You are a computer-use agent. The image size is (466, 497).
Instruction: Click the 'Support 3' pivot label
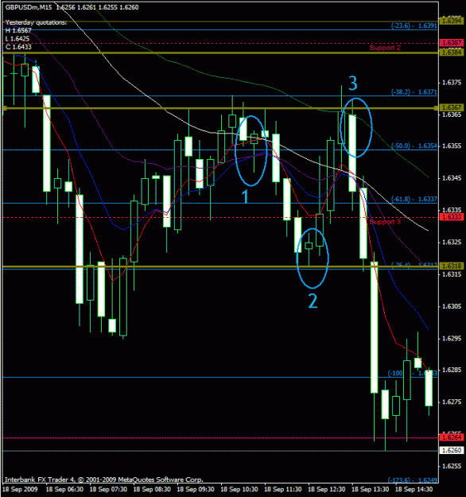click(x=385, y=222)
